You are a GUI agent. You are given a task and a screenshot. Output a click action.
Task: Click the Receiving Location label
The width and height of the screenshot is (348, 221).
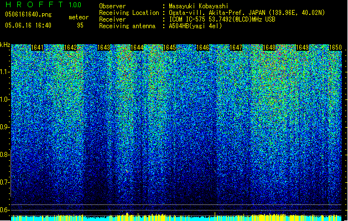[x=129, y=13]
